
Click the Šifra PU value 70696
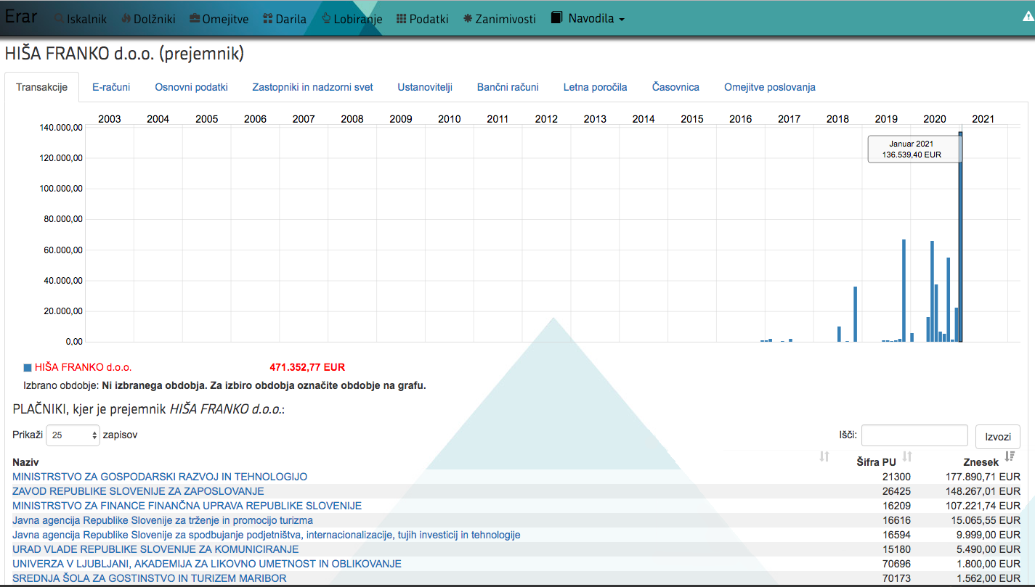(x=896, y=564)
